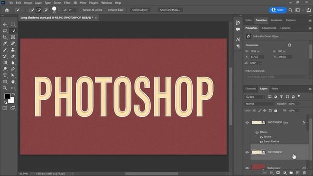This screenshot has width=313, height=176.
Task: Open the search magnifier in options bar
Action: [290, 10]
